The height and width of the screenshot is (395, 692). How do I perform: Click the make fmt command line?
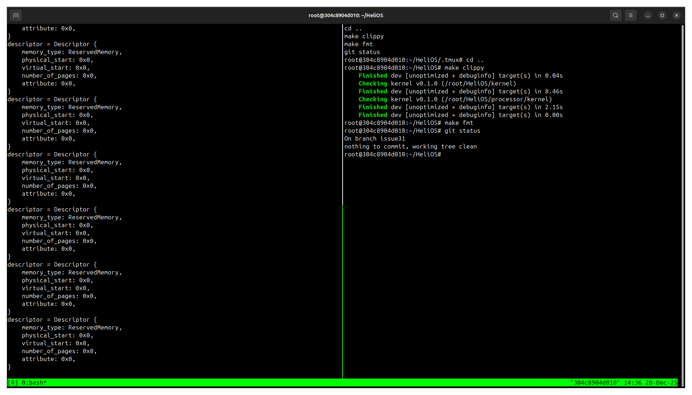tap(460, 123)
